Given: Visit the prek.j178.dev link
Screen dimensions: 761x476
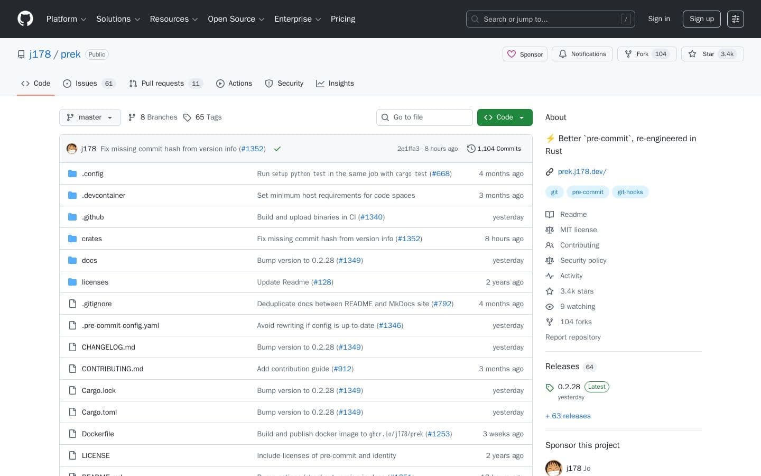Looking at the screenshot, I should point(582,171).
